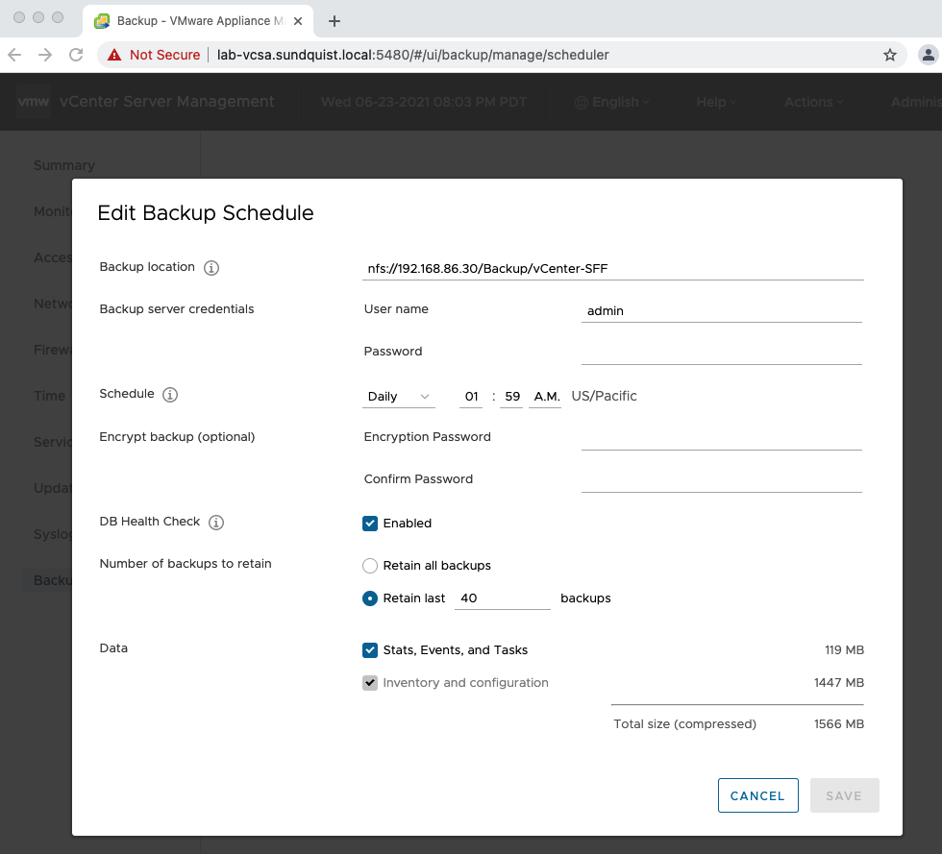The height and width of the screenshot is (854, 942).
Task: Click the vmw logo in the header
Action: [34, 102]
